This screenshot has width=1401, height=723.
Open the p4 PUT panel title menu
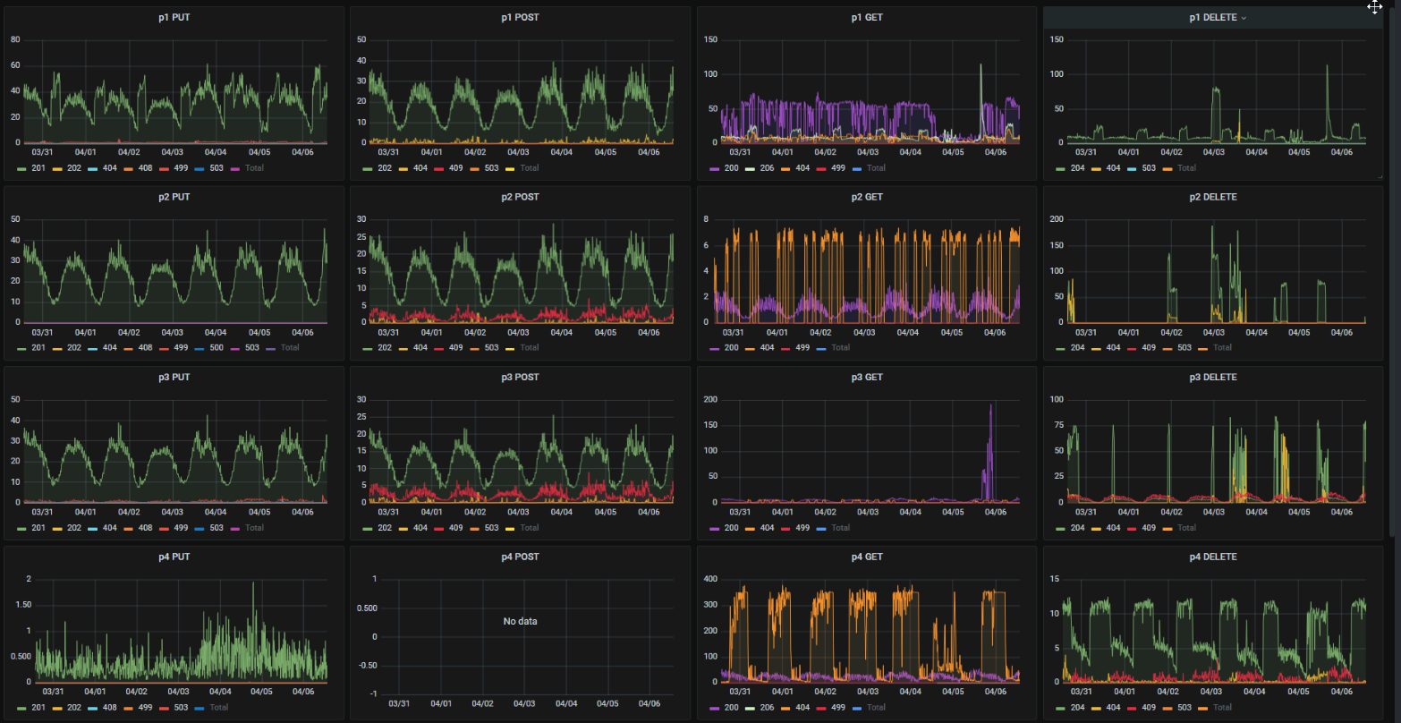point(174,557)
